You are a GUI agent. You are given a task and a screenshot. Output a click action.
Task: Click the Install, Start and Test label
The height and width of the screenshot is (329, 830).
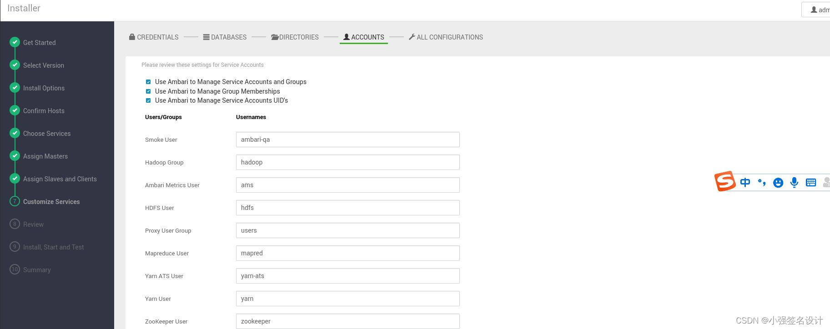click(54, 247)
